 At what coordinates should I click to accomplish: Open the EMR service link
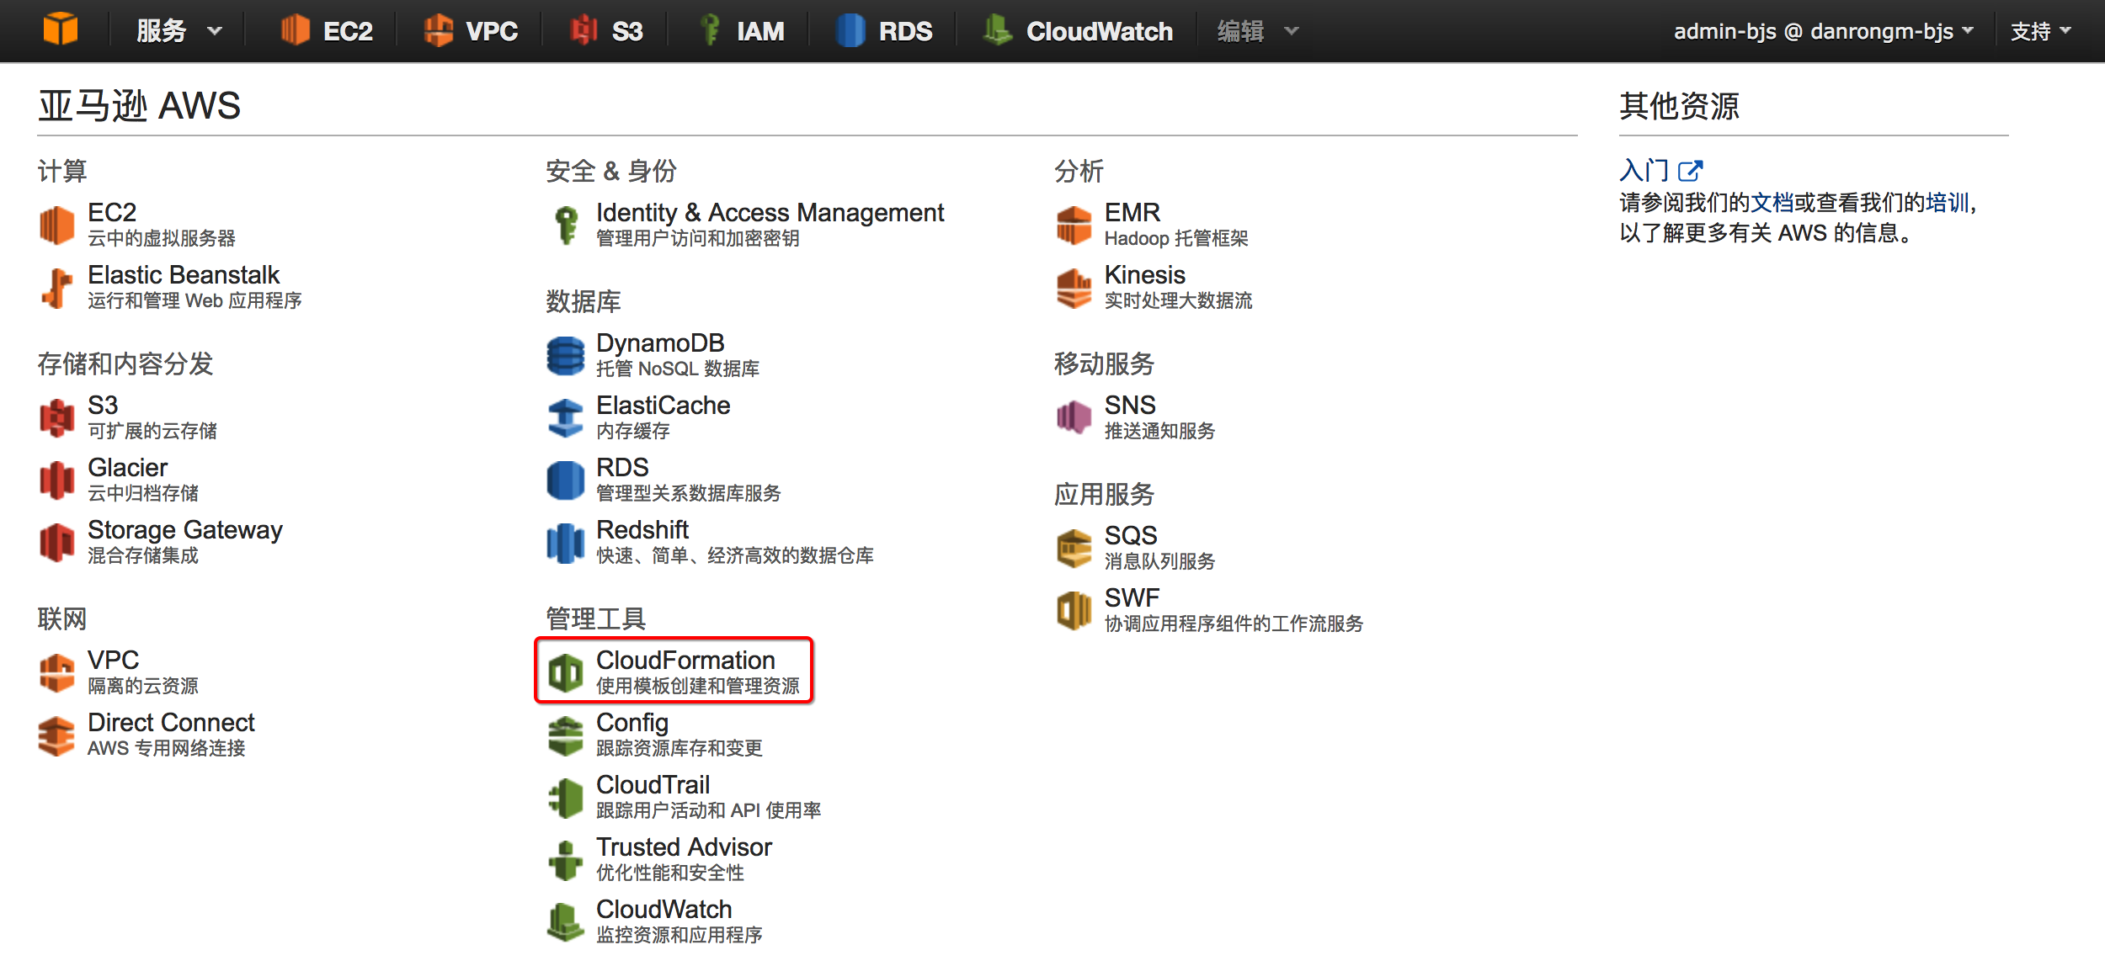click(1132, 213)
